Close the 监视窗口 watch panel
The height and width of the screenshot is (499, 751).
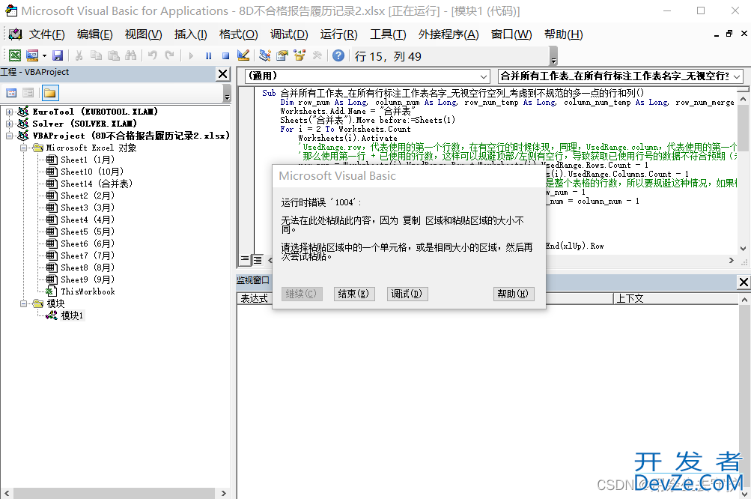pyautogui.click(x=744, y=282)
